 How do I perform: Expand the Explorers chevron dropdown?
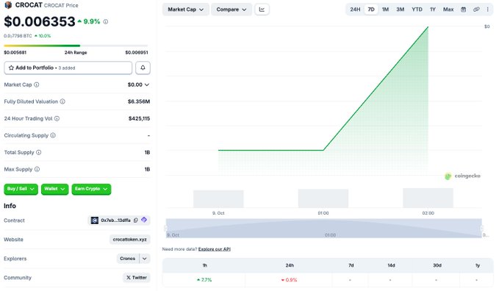[145, 259]
